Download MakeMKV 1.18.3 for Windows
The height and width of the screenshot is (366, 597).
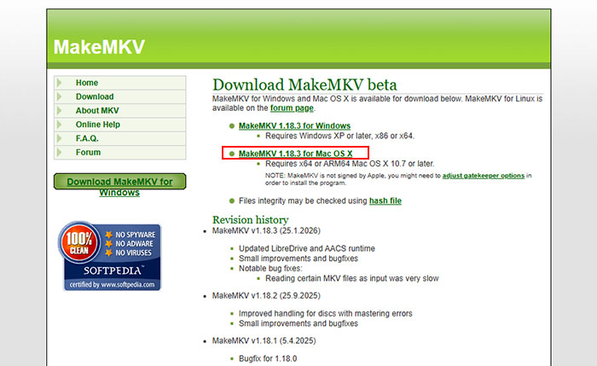(294, 125)
